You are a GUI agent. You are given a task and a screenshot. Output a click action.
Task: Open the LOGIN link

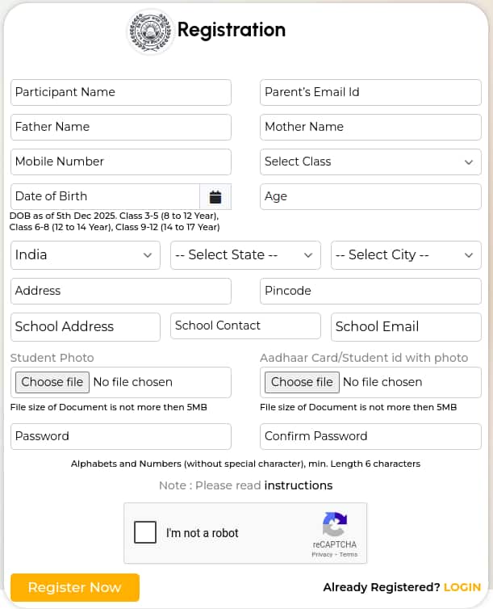tap(462, 587)
